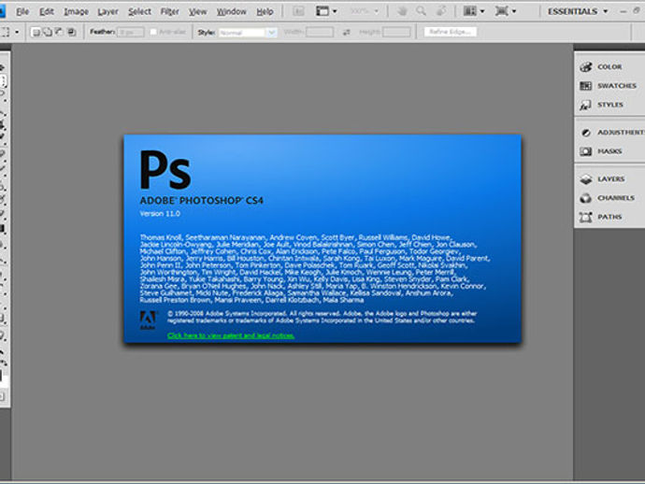Click the Feather input field

[131, 32]
